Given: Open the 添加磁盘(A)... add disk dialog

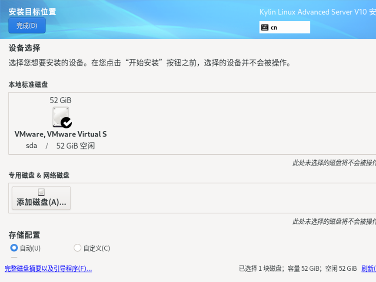Looking at the screenshot, I should (x=41, y=198).
